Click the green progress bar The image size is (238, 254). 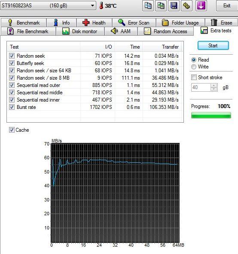tap(211, 115)
